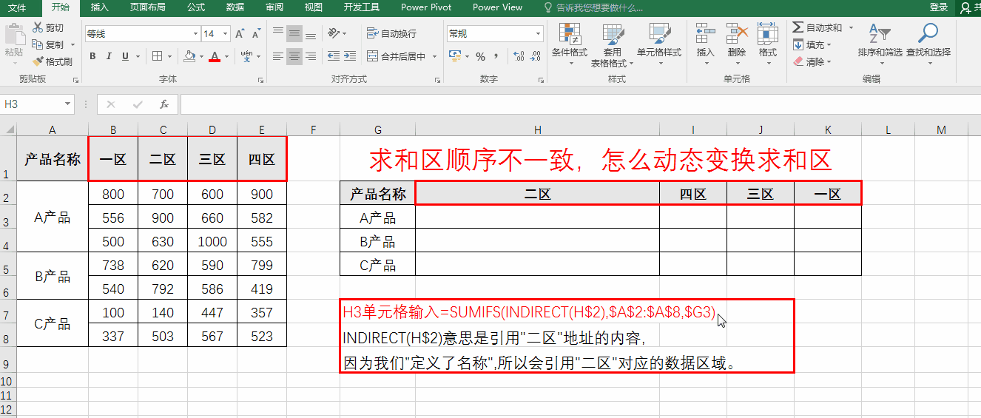Open the font size dropdown showing 14
The width and height of the screenshot is (981, 418).
225,34
